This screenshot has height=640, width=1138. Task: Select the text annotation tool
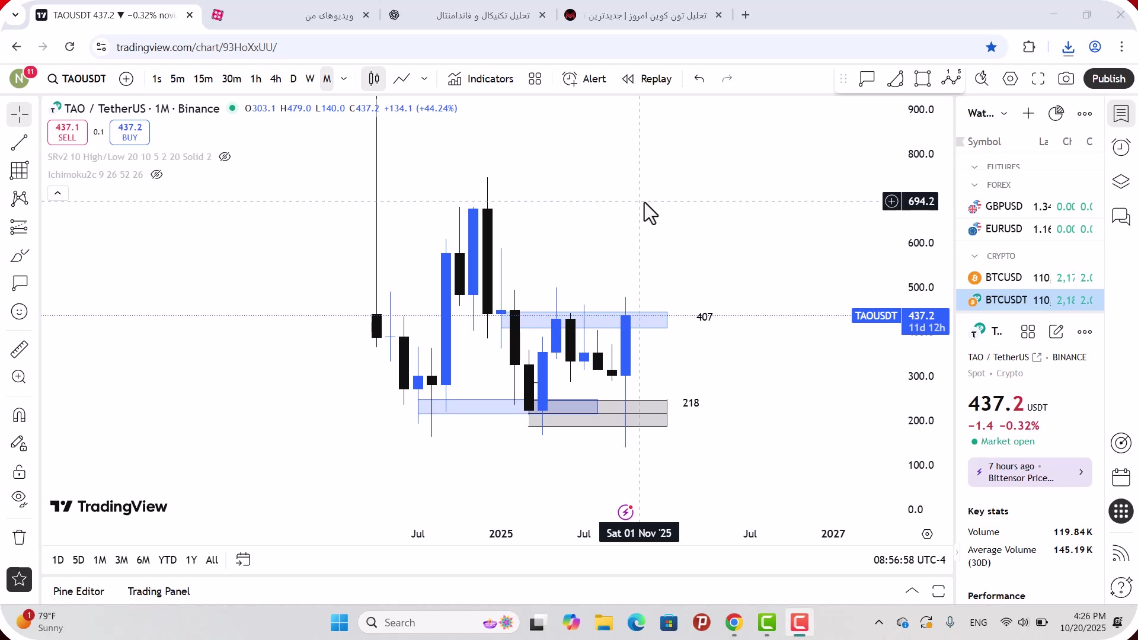point(19,283)
